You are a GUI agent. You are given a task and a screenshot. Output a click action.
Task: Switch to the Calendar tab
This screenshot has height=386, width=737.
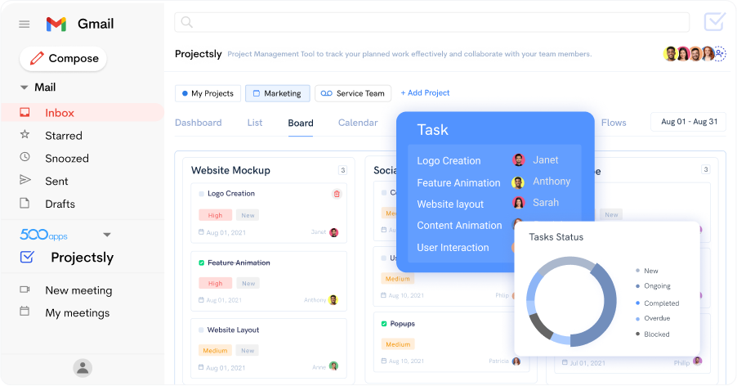[358, 123]
